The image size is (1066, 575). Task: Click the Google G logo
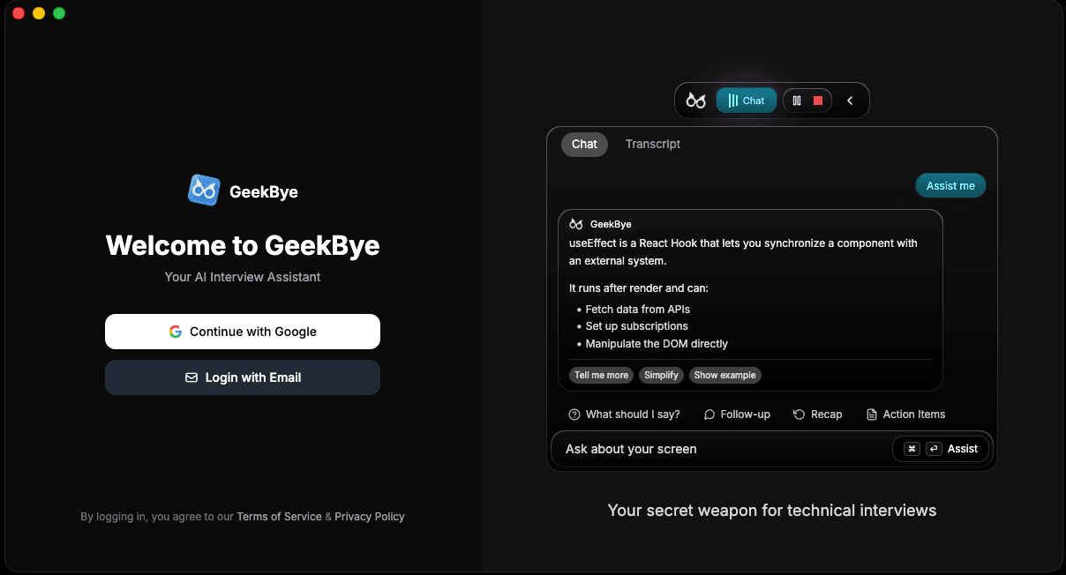pos(176,332)
